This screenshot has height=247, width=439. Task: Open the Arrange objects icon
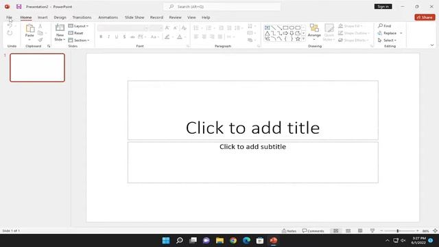click(314, 28)
